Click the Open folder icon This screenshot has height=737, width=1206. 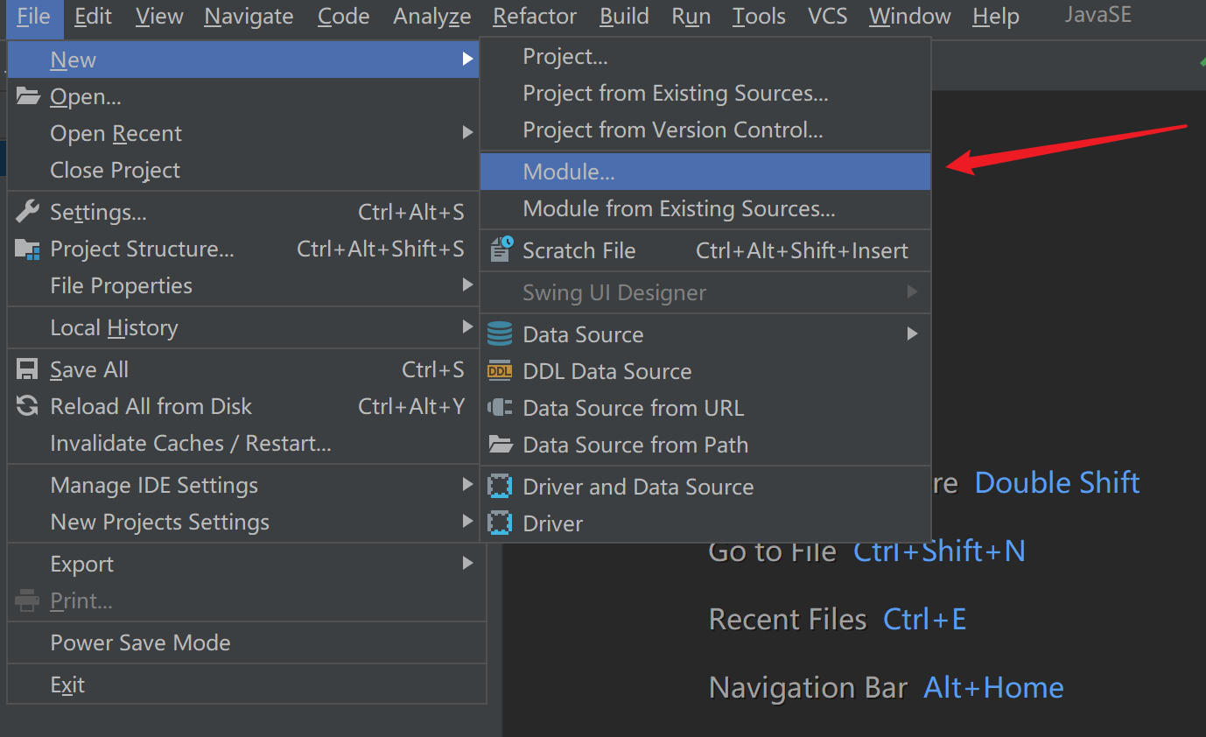point(28,96)
